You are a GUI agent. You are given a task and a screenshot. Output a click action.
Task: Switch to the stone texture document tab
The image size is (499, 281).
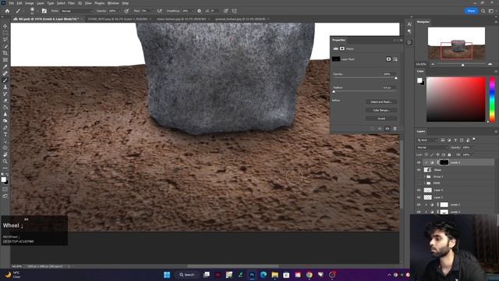[181, 19]
